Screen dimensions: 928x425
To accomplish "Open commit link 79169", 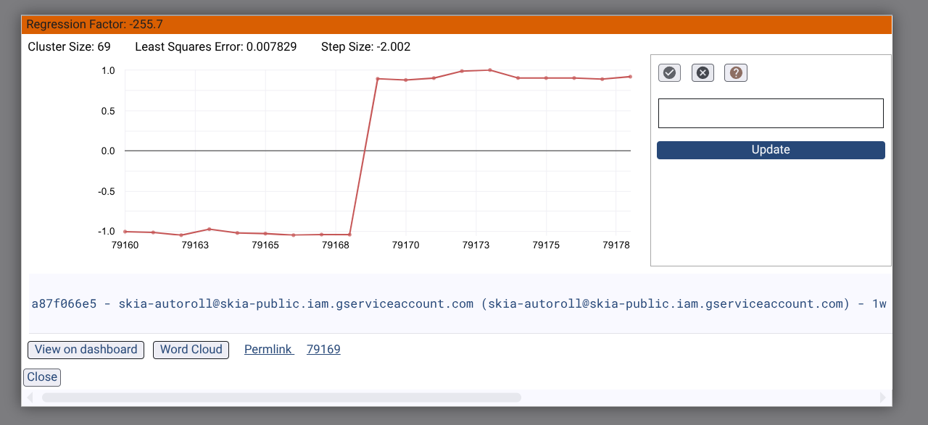I will (x=323, y=350).
